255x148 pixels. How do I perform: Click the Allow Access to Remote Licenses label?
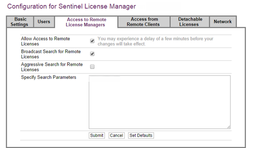point(45,41)
